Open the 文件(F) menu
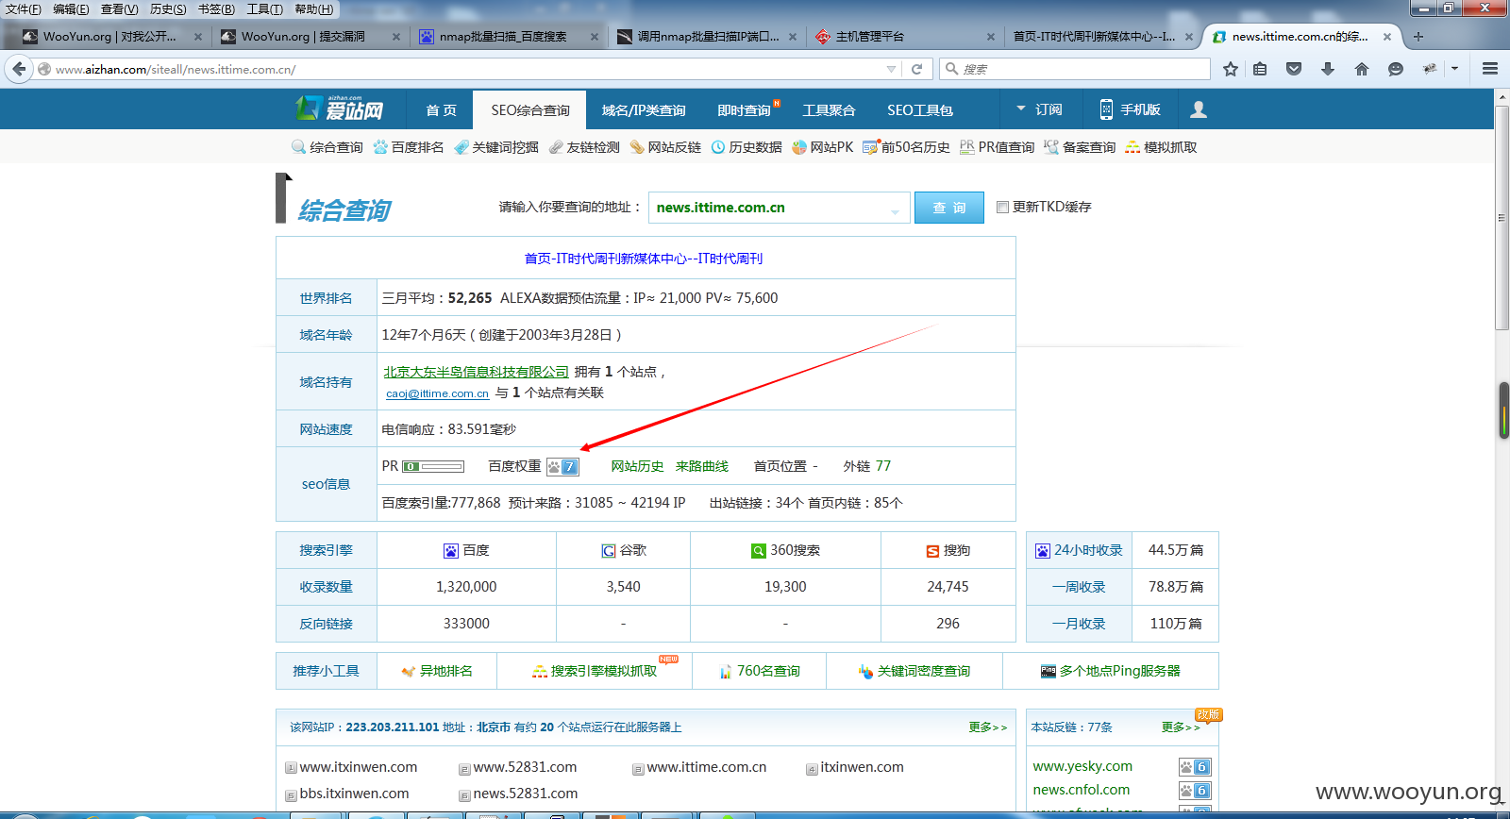 pos(24,8)
